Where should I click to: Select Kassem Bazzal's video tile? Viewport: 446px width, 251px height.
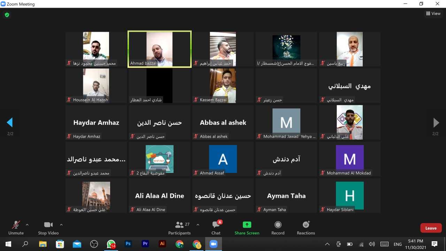pyautogui.click(x=223, y=86)
